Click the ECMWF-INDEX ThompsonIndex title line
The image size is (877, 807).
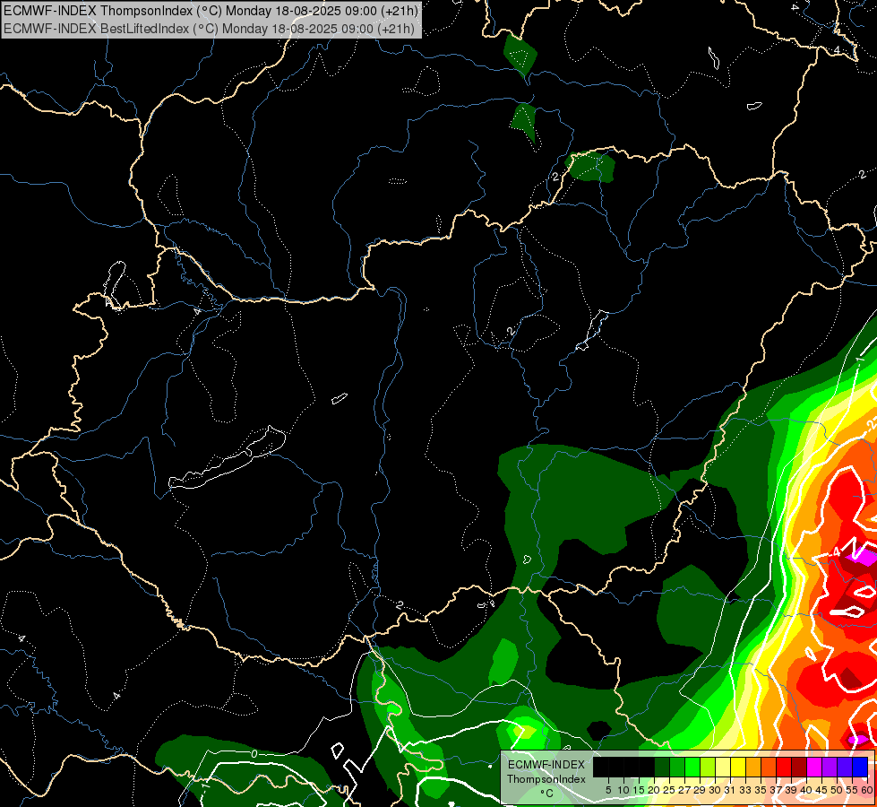tap(211, 10)
